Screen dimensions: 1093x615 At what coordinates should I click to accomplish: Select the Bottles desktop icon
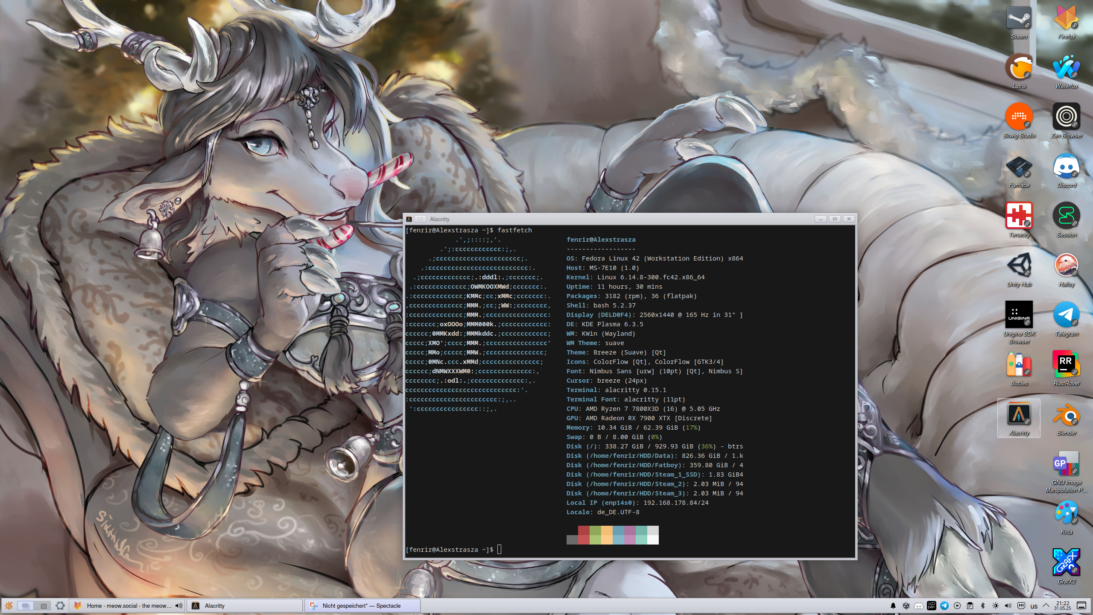coord(1019,369)
